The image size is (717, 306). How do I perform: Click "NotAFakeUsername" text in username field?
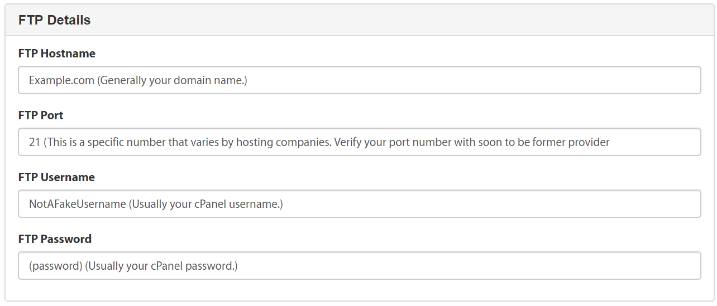78,204
